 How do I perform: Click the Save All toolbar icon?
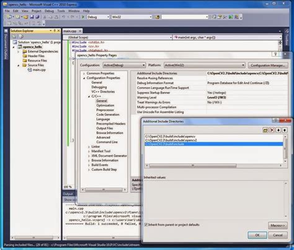click(x=37, y=17)
